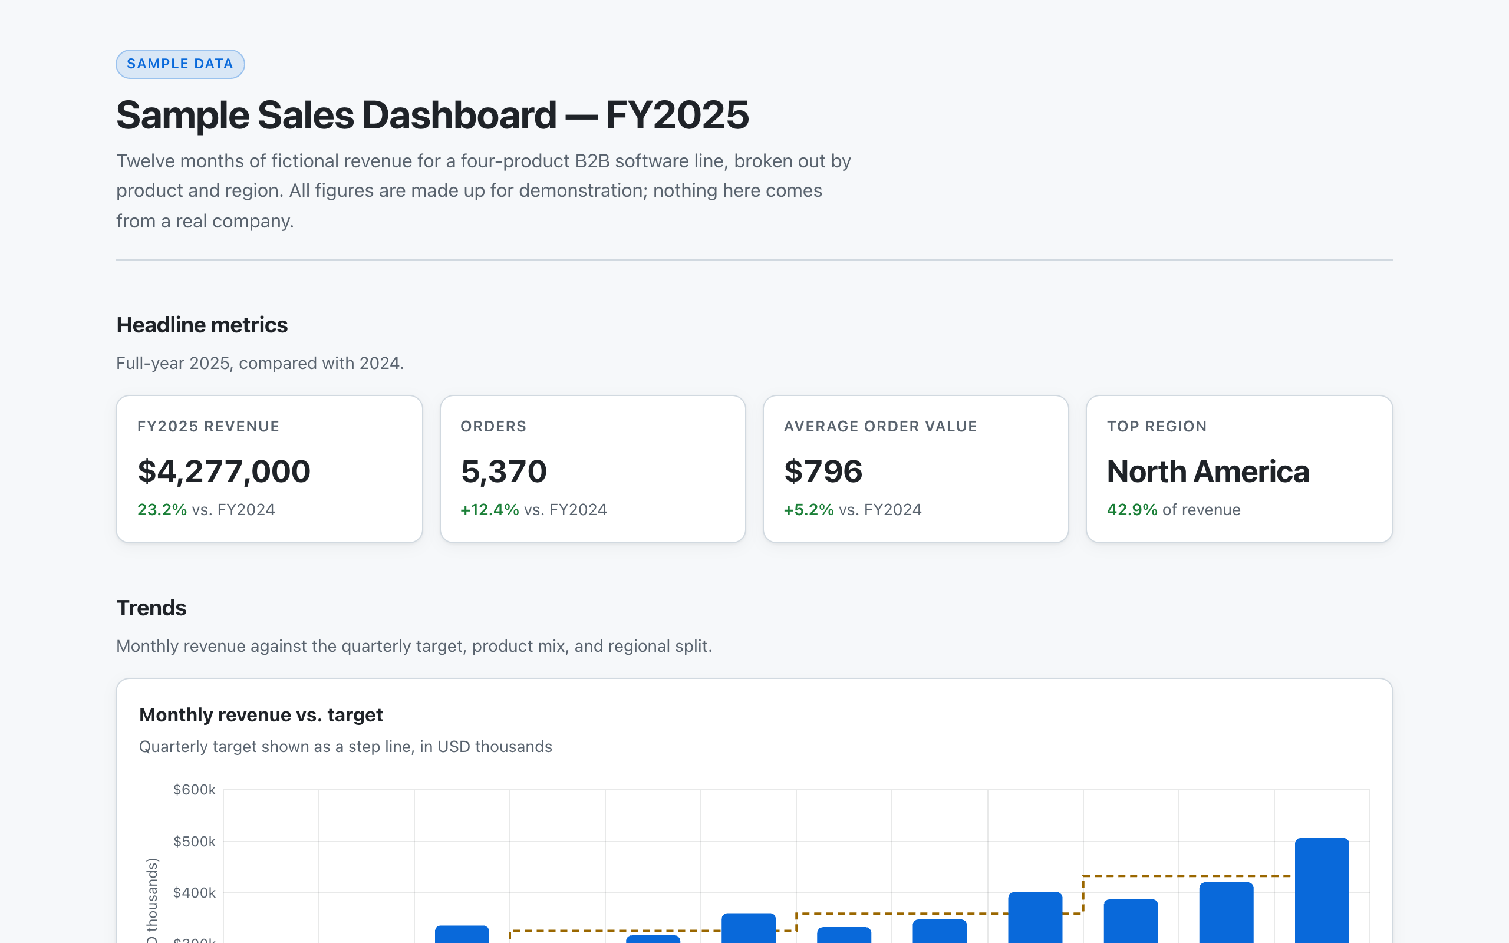Click the 42.9% of revenue text
Image resolution: width=1509 pixels, height=943 pixels.
point(1174,510)
